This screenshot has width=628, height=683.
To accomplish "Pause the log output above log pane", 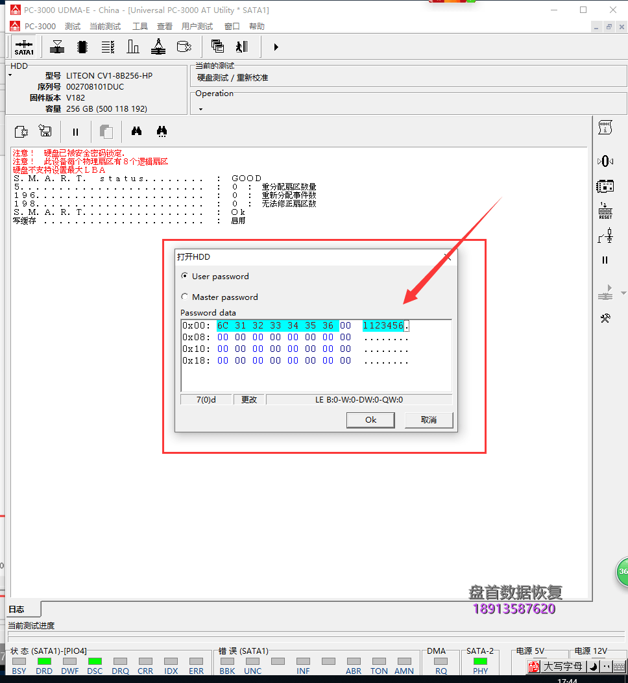I will (75, 132).
